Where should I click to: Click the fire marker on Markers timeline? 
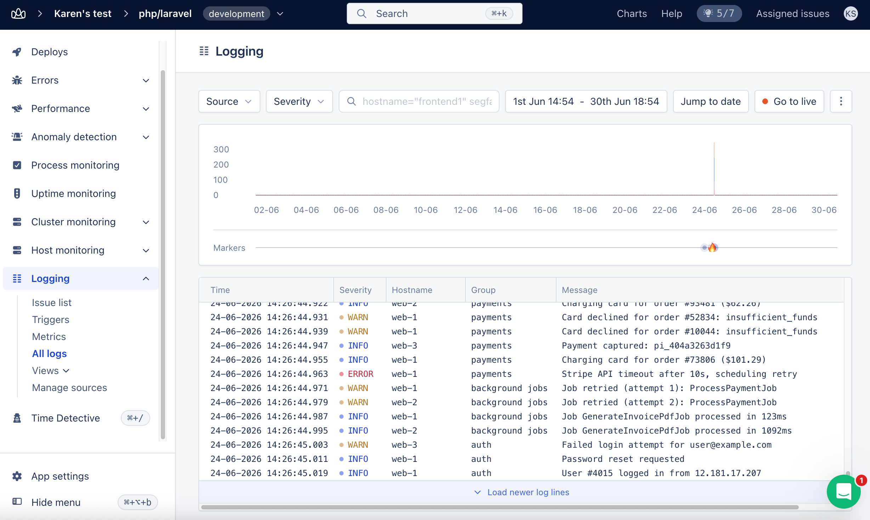click(712, 248)
